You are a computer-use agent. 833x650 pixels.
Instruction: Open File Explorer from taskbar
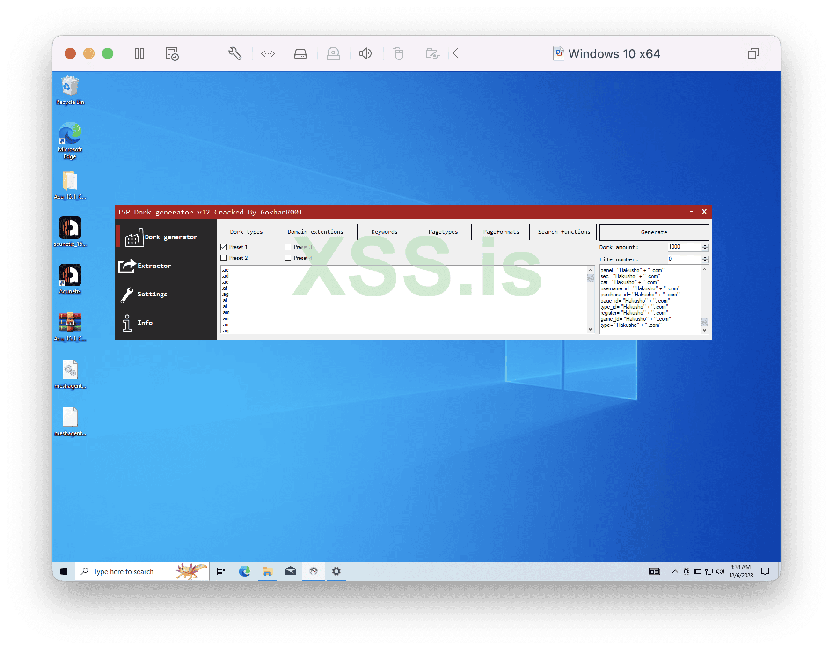(267, 571)
